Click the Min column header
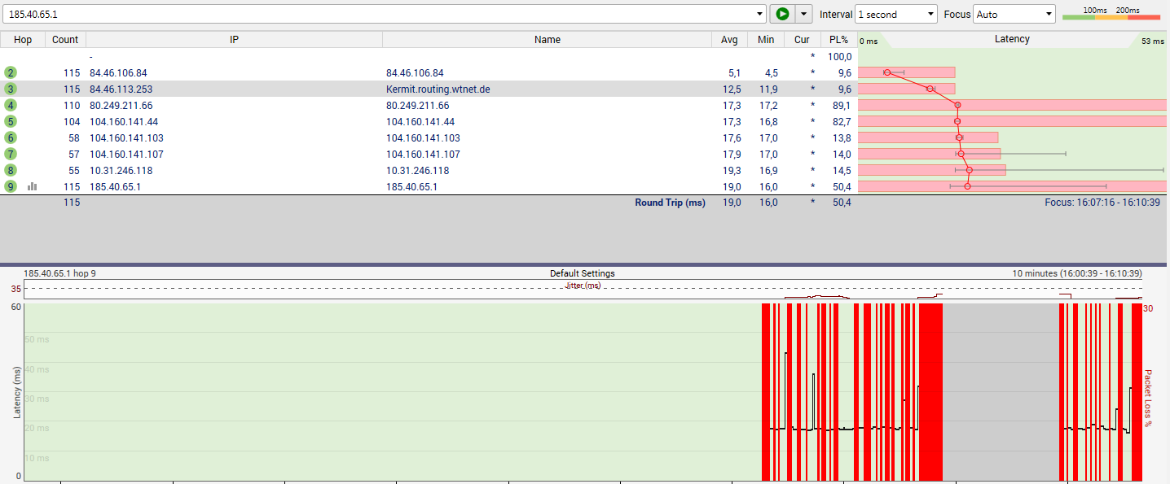The width and height of the screenshot is (1170, 484). coord(766,40)
